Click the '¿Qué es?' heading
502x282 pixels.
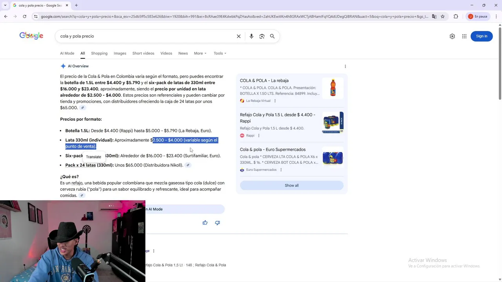click(69, 177)
